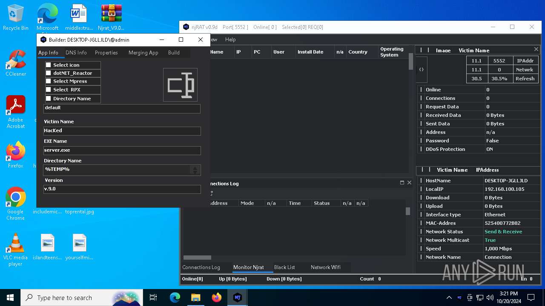Click the arrows toggle in victim panel
The height and width of the screenshot is (306, 545).
421,70
